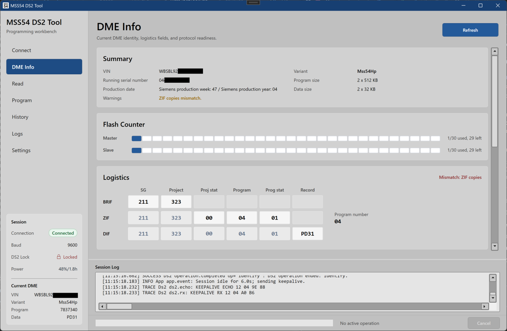Click the DIF SG field showing 211
The image size is (507, 331).
click(x=143, y=234)
